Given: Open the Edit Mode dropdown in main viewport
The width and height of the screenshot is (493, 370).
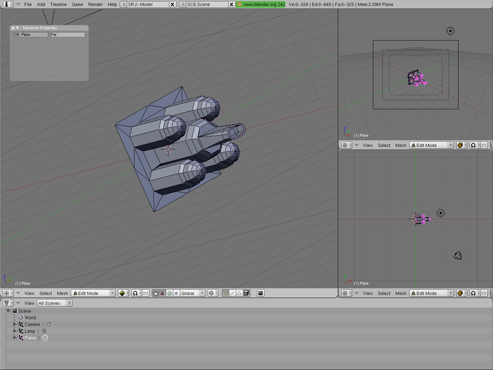Looking at the screenshot, I should coord(93,293).
